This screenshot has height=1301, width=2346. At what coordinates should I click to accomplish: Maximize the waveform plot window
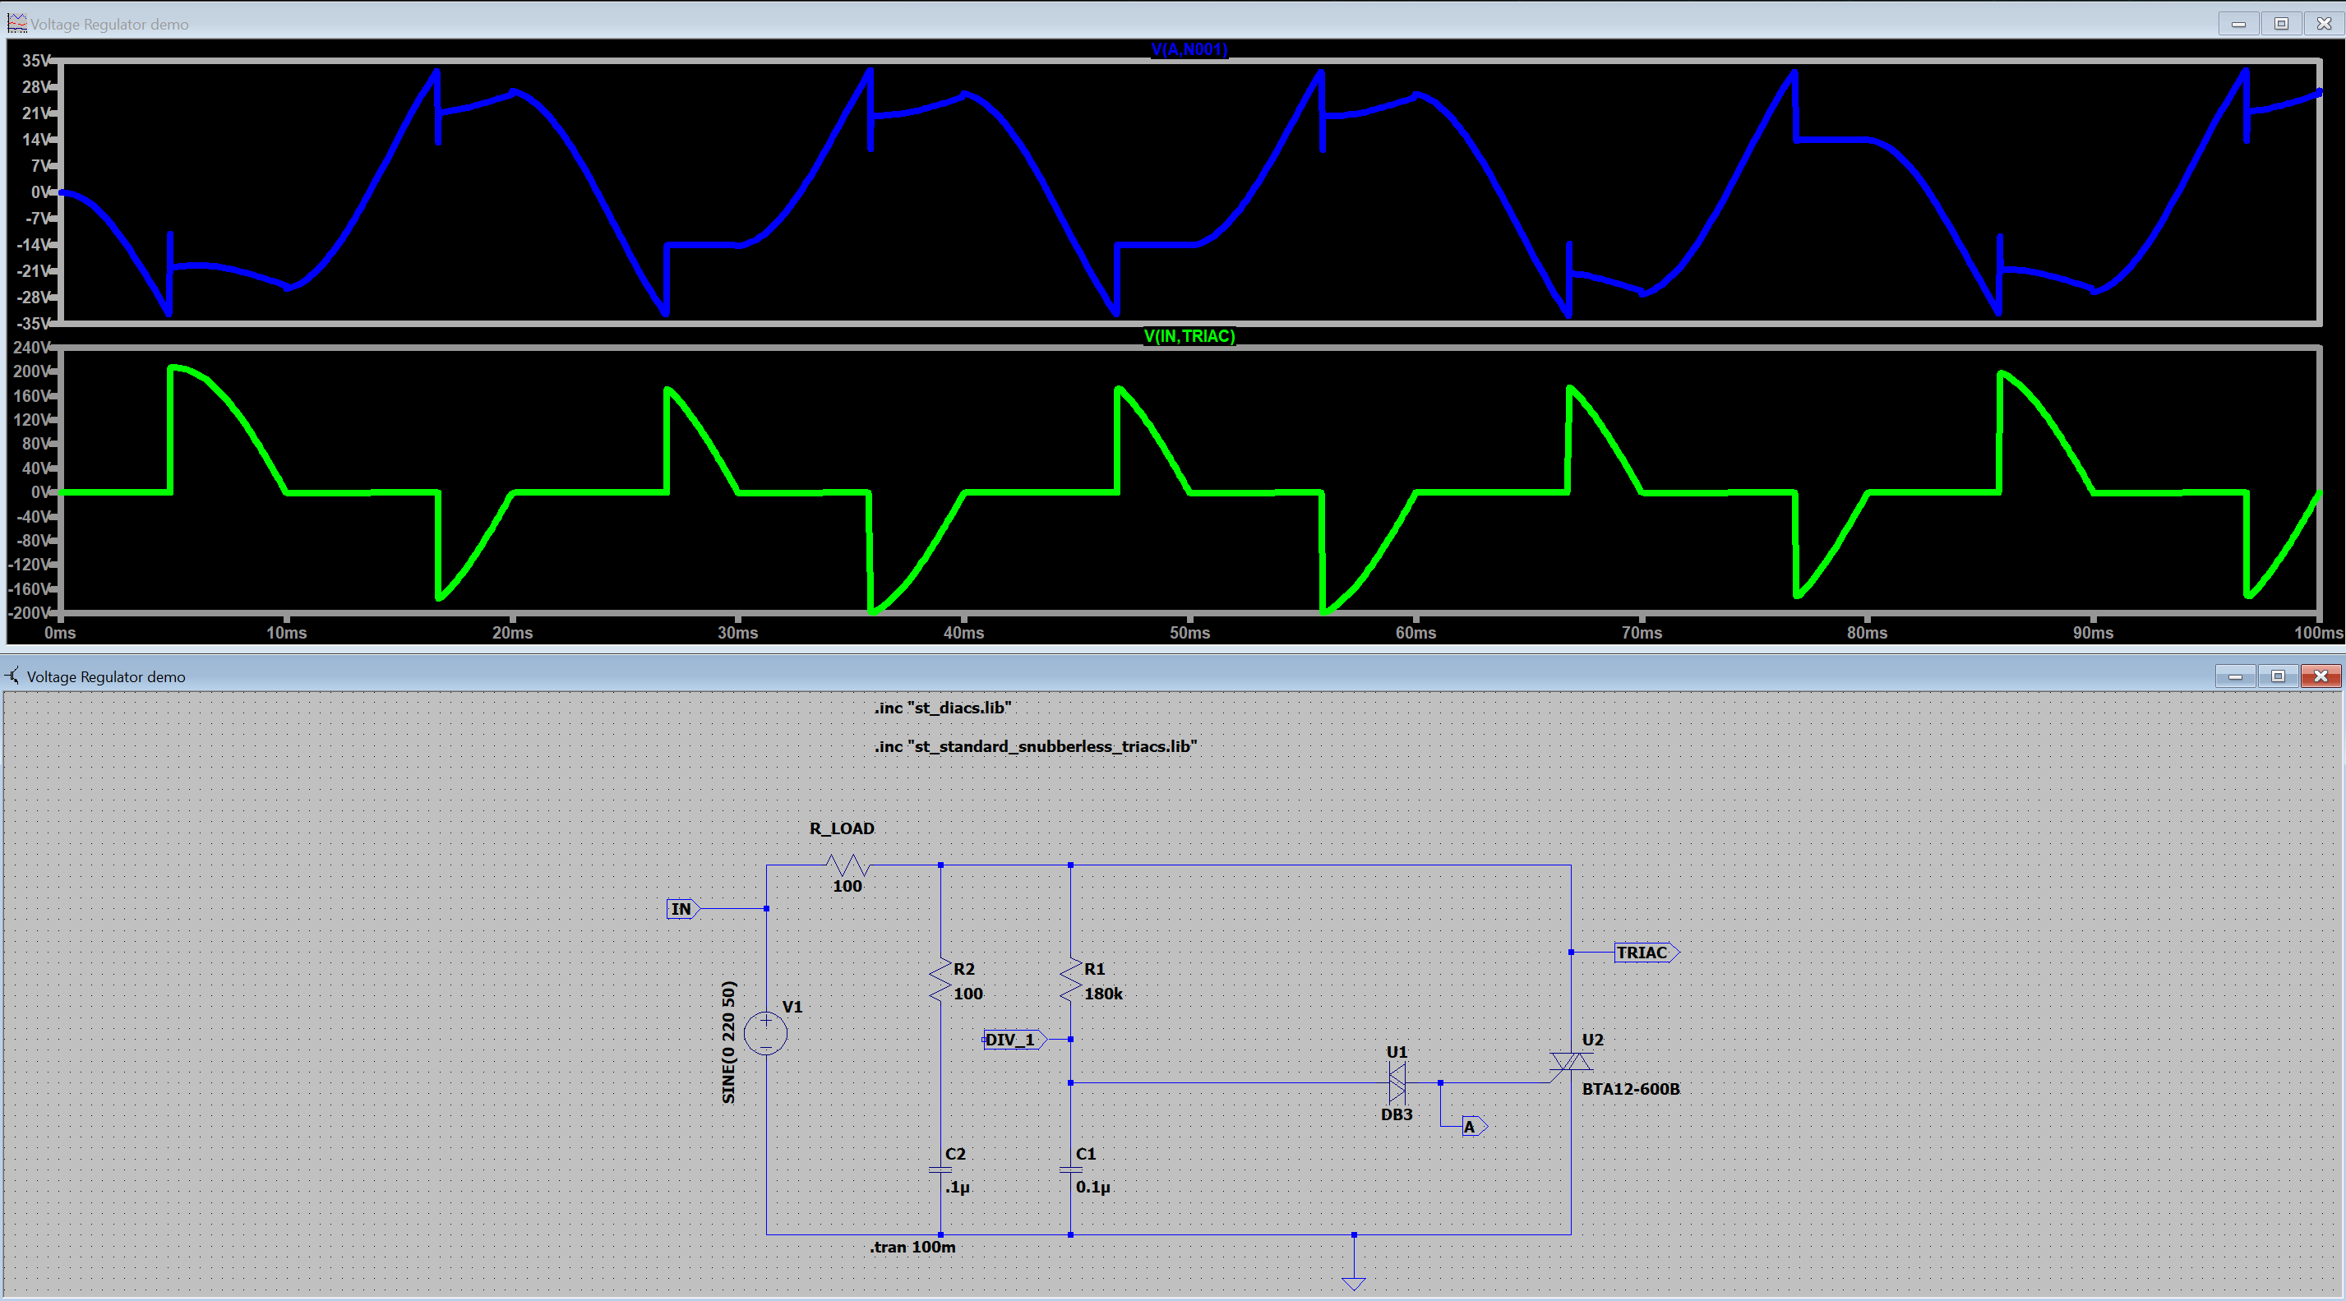click(x=2280, y=24)
